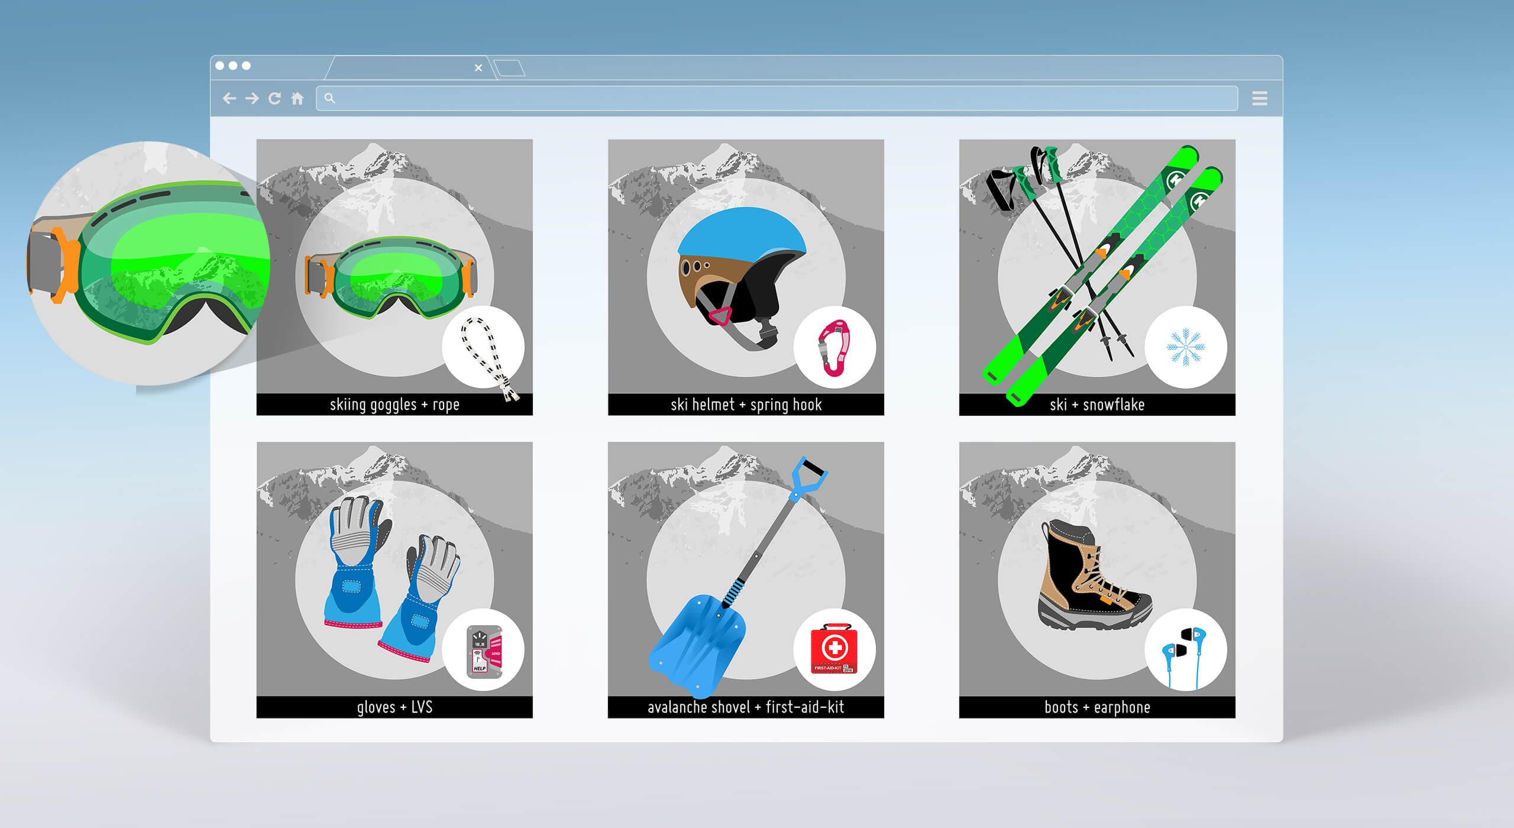Viewport: 1514px width, 828px height.
Task: Click the rope accessory circle icon
Action: click(483, 347)
